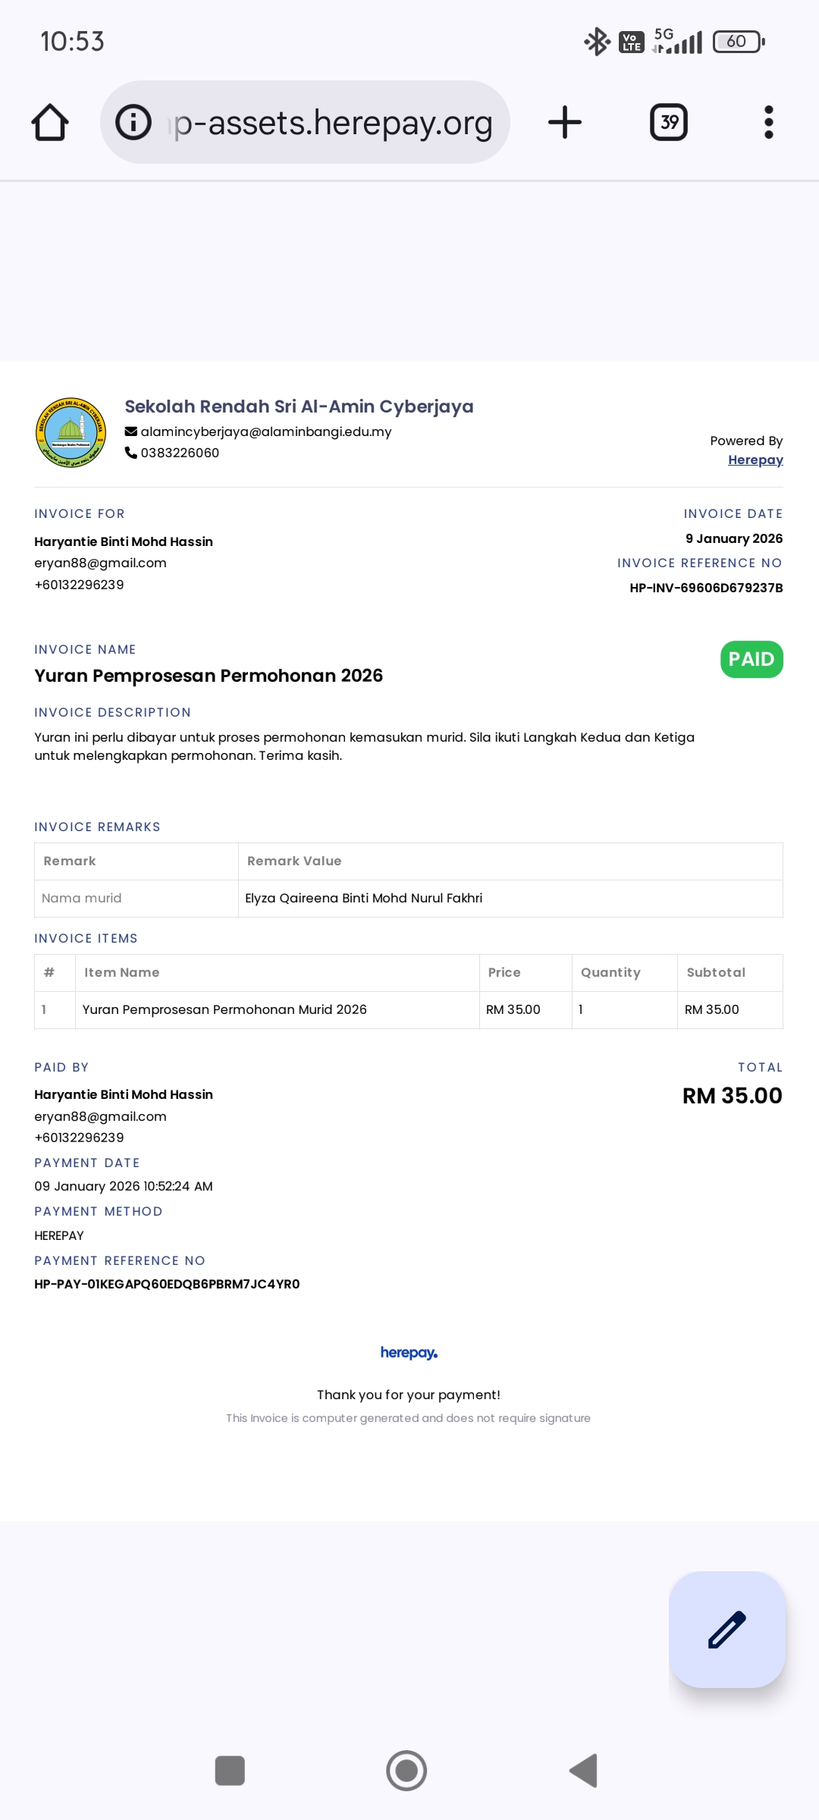Click the herepay logo near footer
This screenshot has width=819, height=1820.
[x=409, y=1353]
